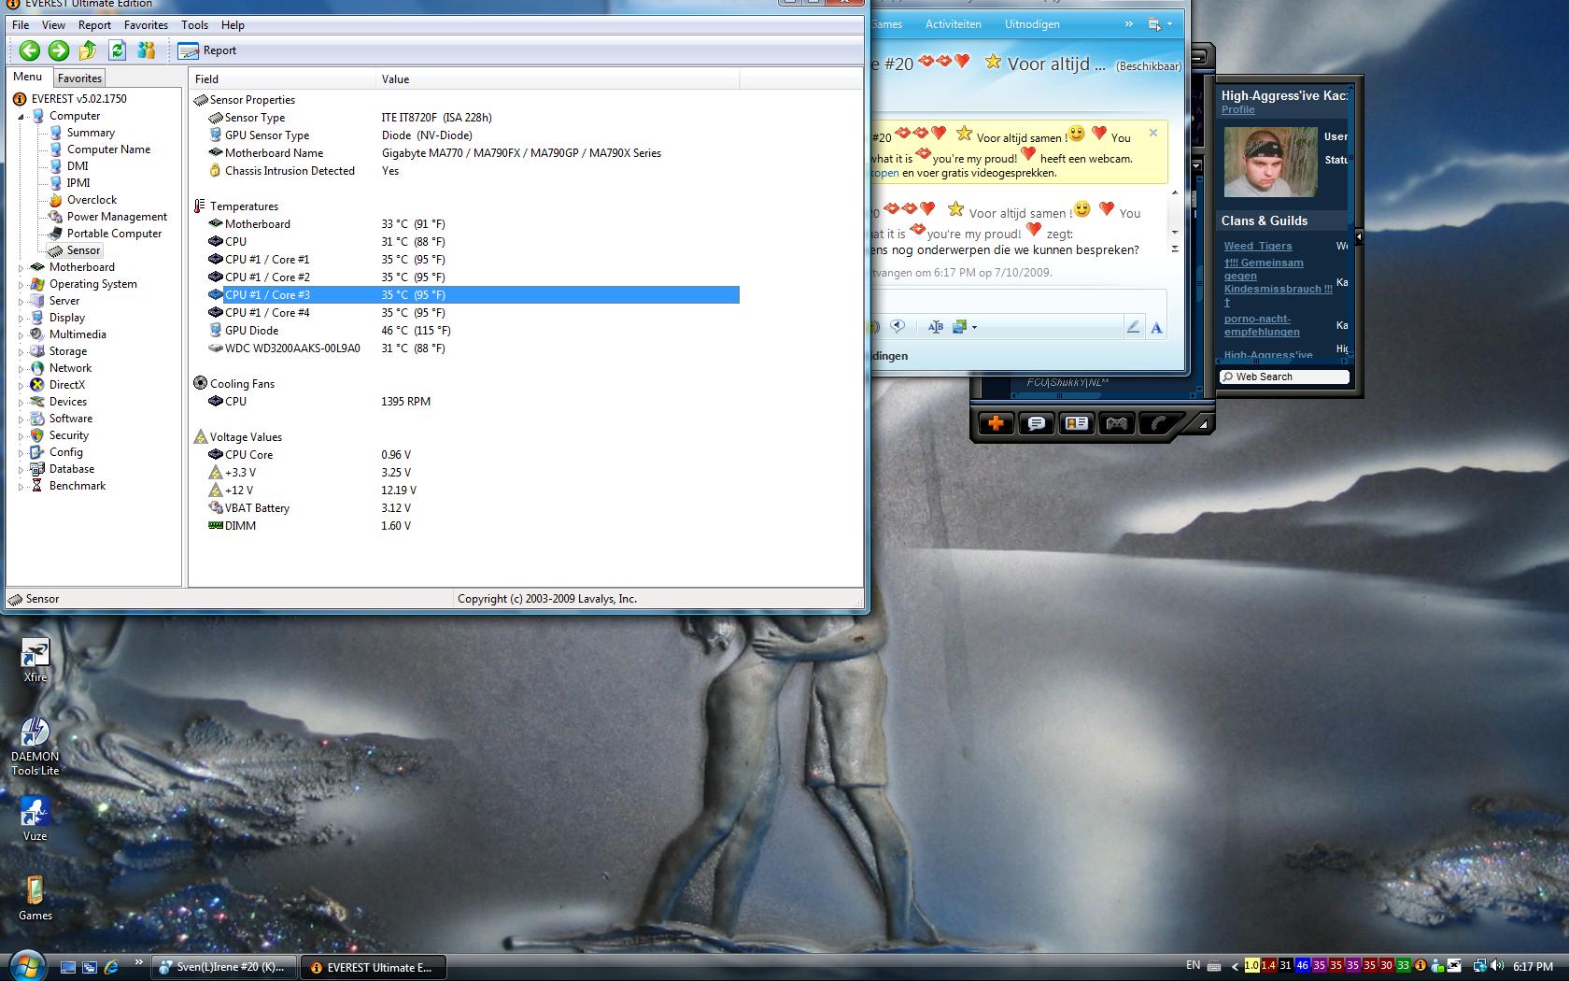The width and height of the screenshot is (1569, 981).
Task: Click the chat bubble icon in Xfire
Action: (1036, 424)
